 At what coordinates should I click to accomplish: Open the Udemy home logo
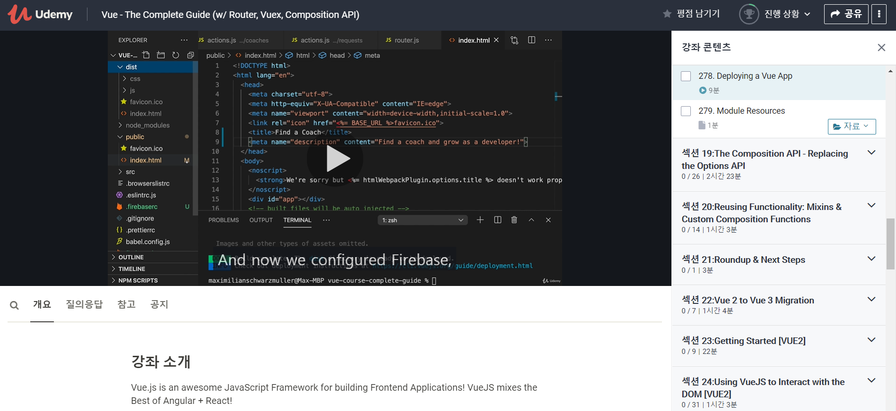click(x=40, y=14)
